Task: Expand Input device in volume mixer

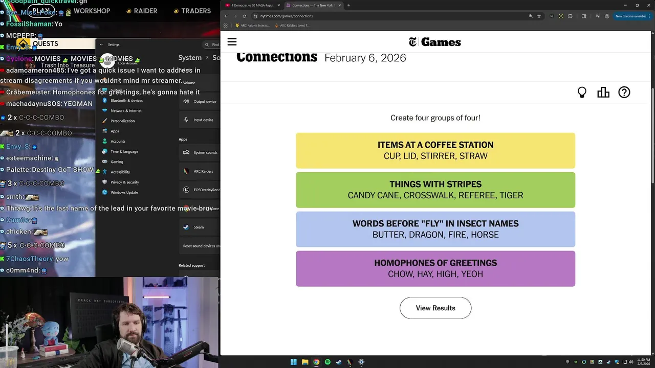Action: pyautogui.click(x=200, y=120)
